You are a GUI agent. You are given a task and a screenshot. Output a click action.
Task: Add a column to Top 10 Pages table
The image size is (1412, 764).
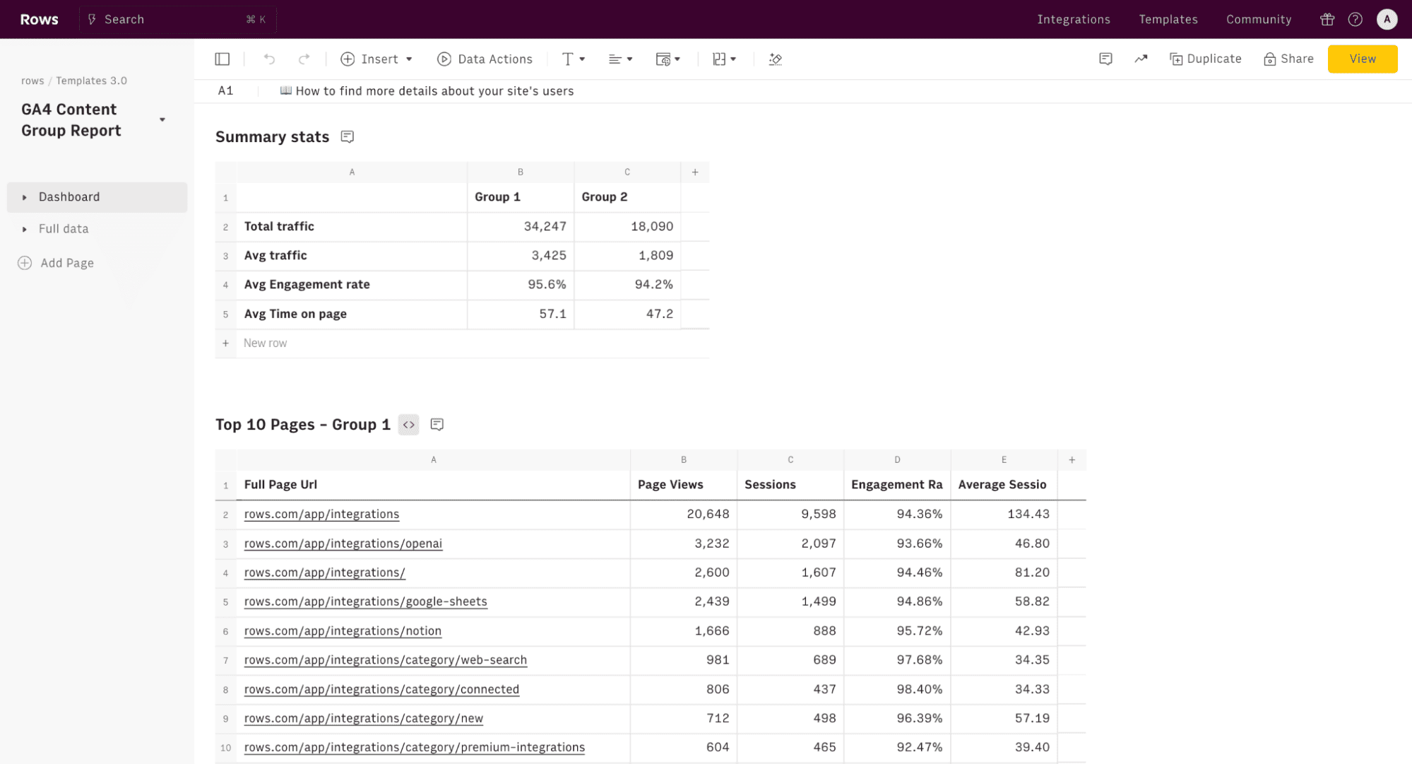(x=1072, y=460)
